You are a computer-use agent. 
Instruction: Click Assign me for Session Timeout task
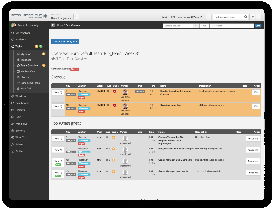253,138
